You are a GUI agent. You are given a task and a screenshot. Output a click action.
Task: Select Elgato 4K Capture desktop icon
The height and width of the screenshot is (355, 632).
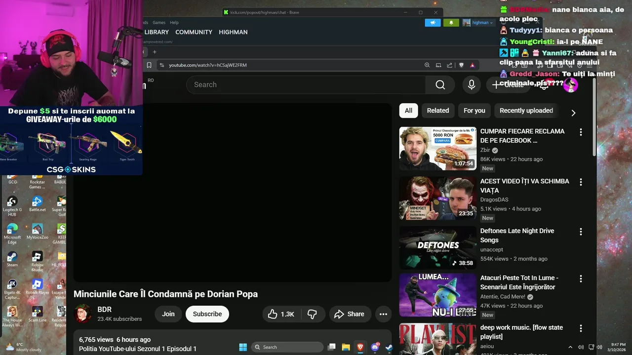[x=12, y=289]
